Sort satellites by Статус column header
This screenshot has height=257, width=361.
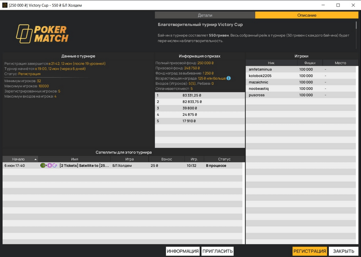[224, 159]
